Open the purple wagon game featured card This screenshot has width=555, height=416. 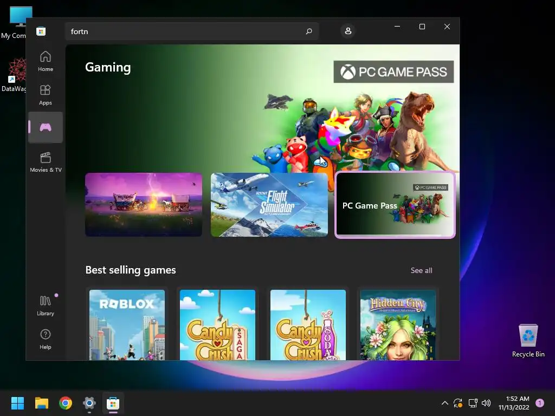coord(143,205)
